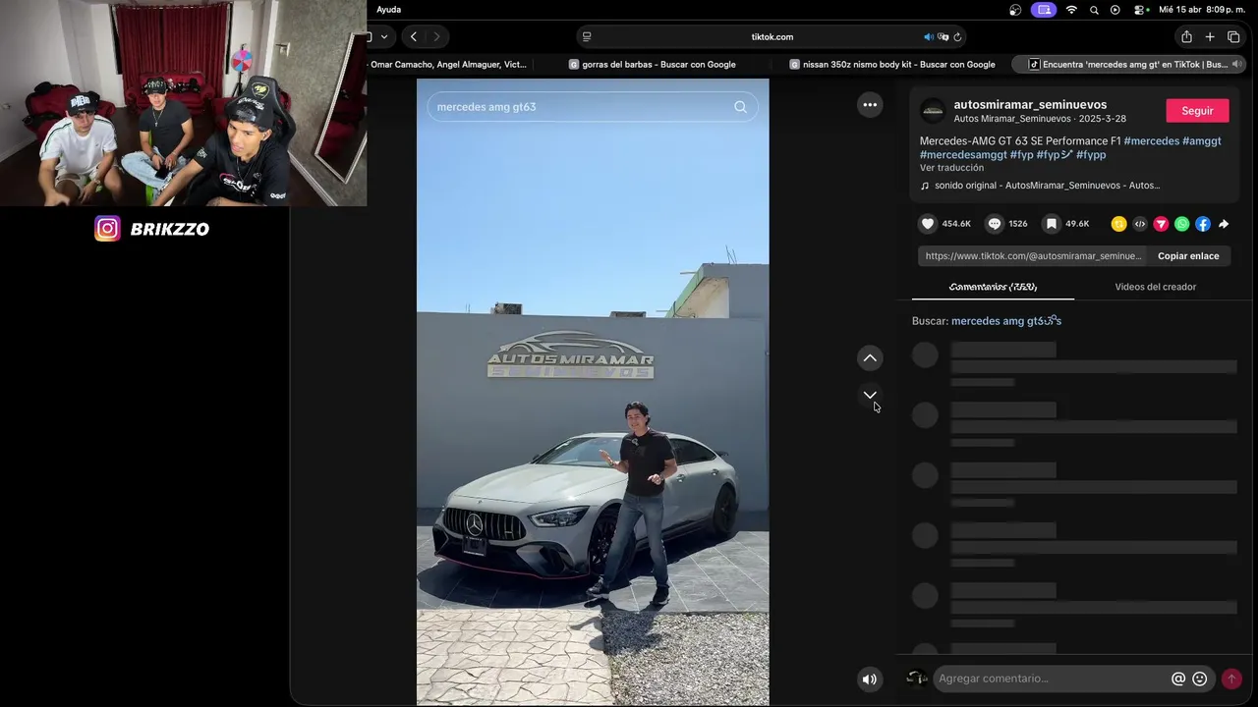Open the #amggt hashtag

(1202, 141)
